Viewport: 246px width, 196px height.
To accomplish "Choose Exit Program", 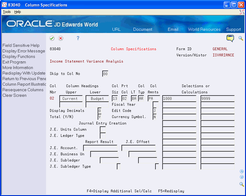I will click(14, 62).
